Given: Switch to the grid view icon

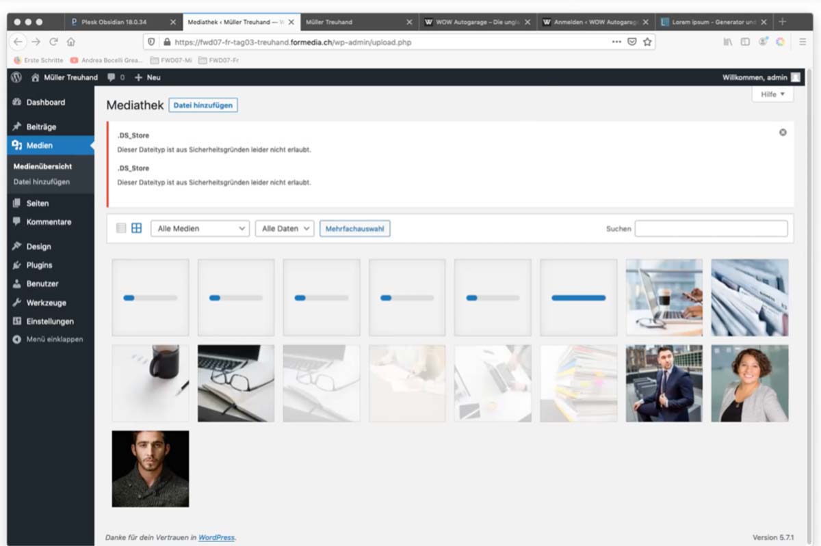Looking at the screenshot, I should pos(136,228).
